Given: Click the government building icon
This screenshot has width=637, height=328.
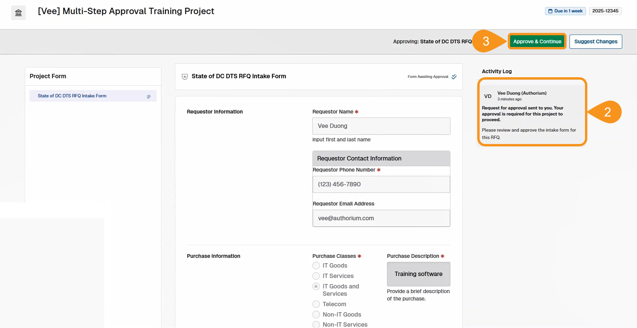Looking at the screenshot, I should 18,13.
